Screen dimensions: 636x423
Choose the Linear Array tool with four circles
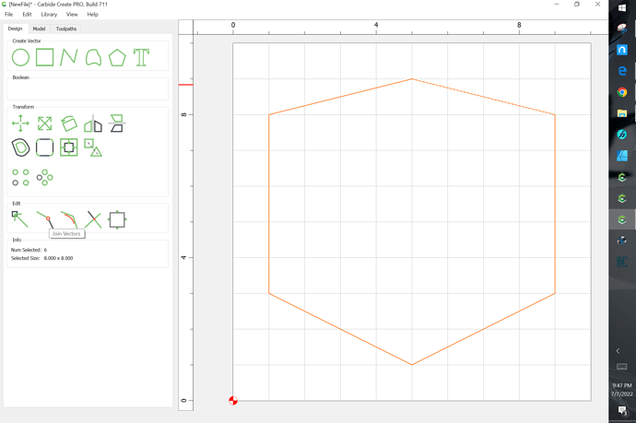coord(20,177)
